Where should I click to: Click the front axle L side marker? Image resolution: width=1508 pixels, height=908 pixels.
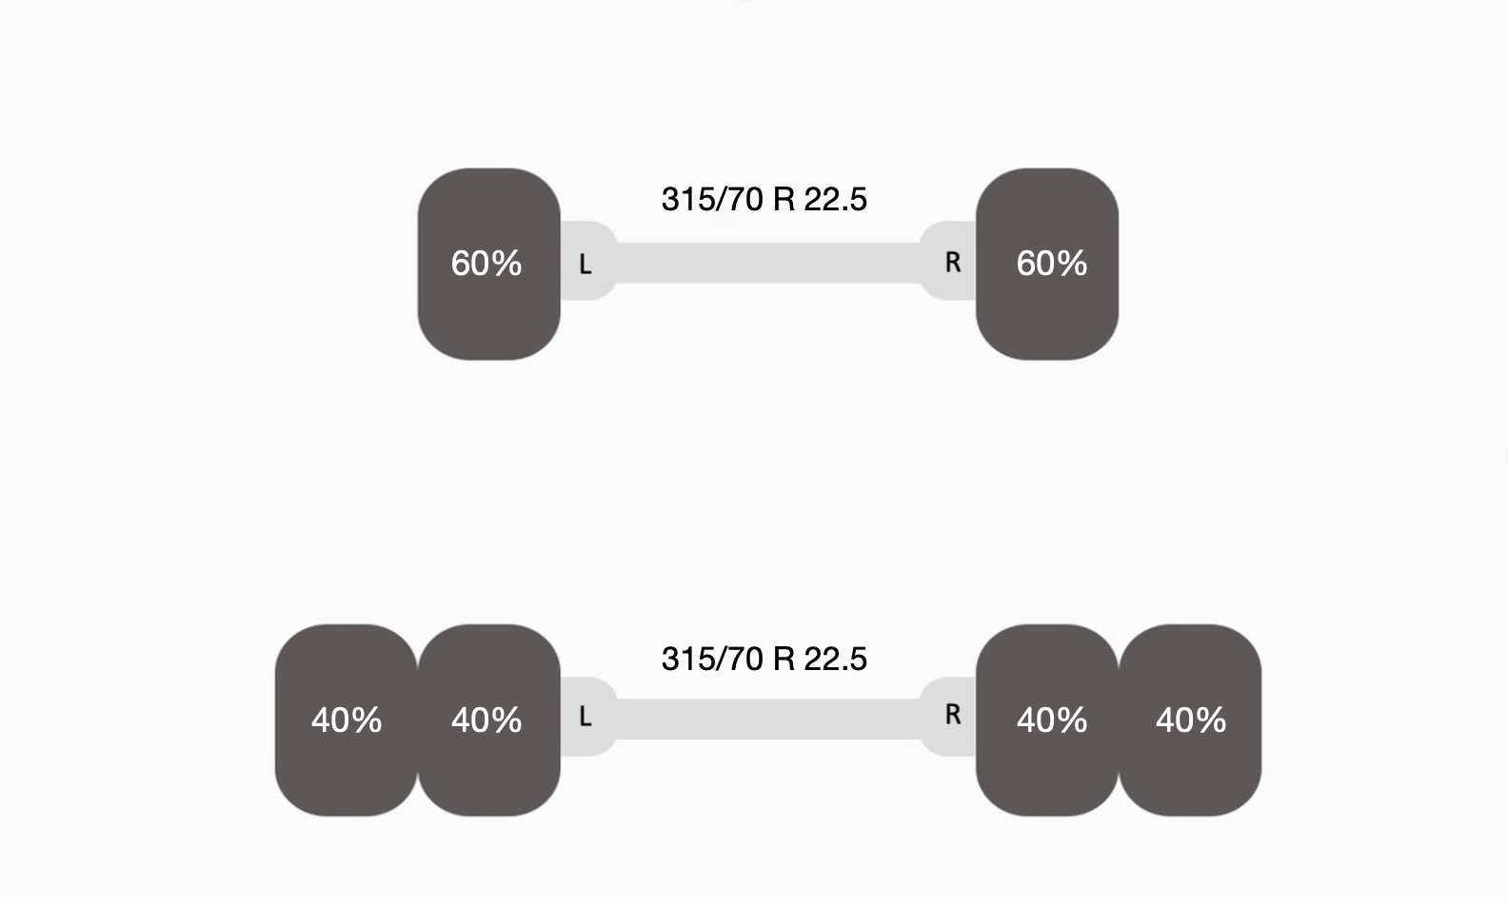pyautogui.click(x=585, y=264)
